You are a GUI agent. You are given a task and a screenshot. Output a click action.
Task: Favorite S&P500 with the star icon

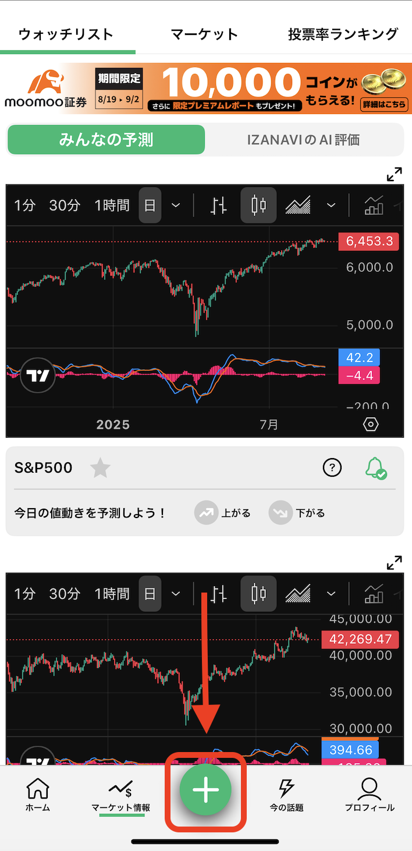[x=100, y=467]
